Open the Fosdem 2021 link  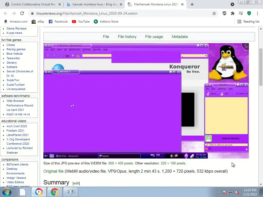tap(15, 131)
